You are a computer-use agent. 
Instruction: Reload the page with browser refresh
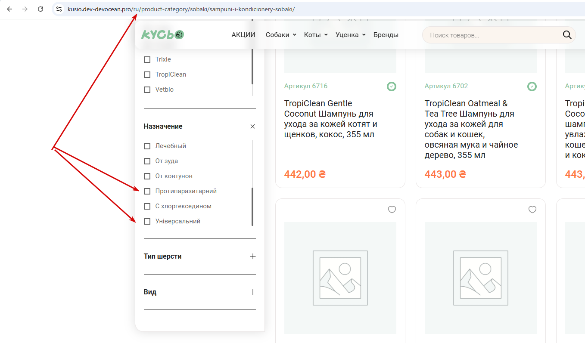tap(40, 9)
